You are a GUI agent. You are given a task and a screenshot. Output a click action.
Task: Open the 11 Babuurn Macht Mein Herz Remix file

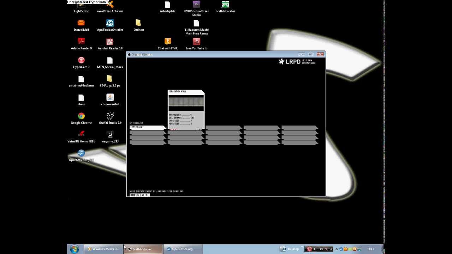pyautogui.click(x=196, y=28)
